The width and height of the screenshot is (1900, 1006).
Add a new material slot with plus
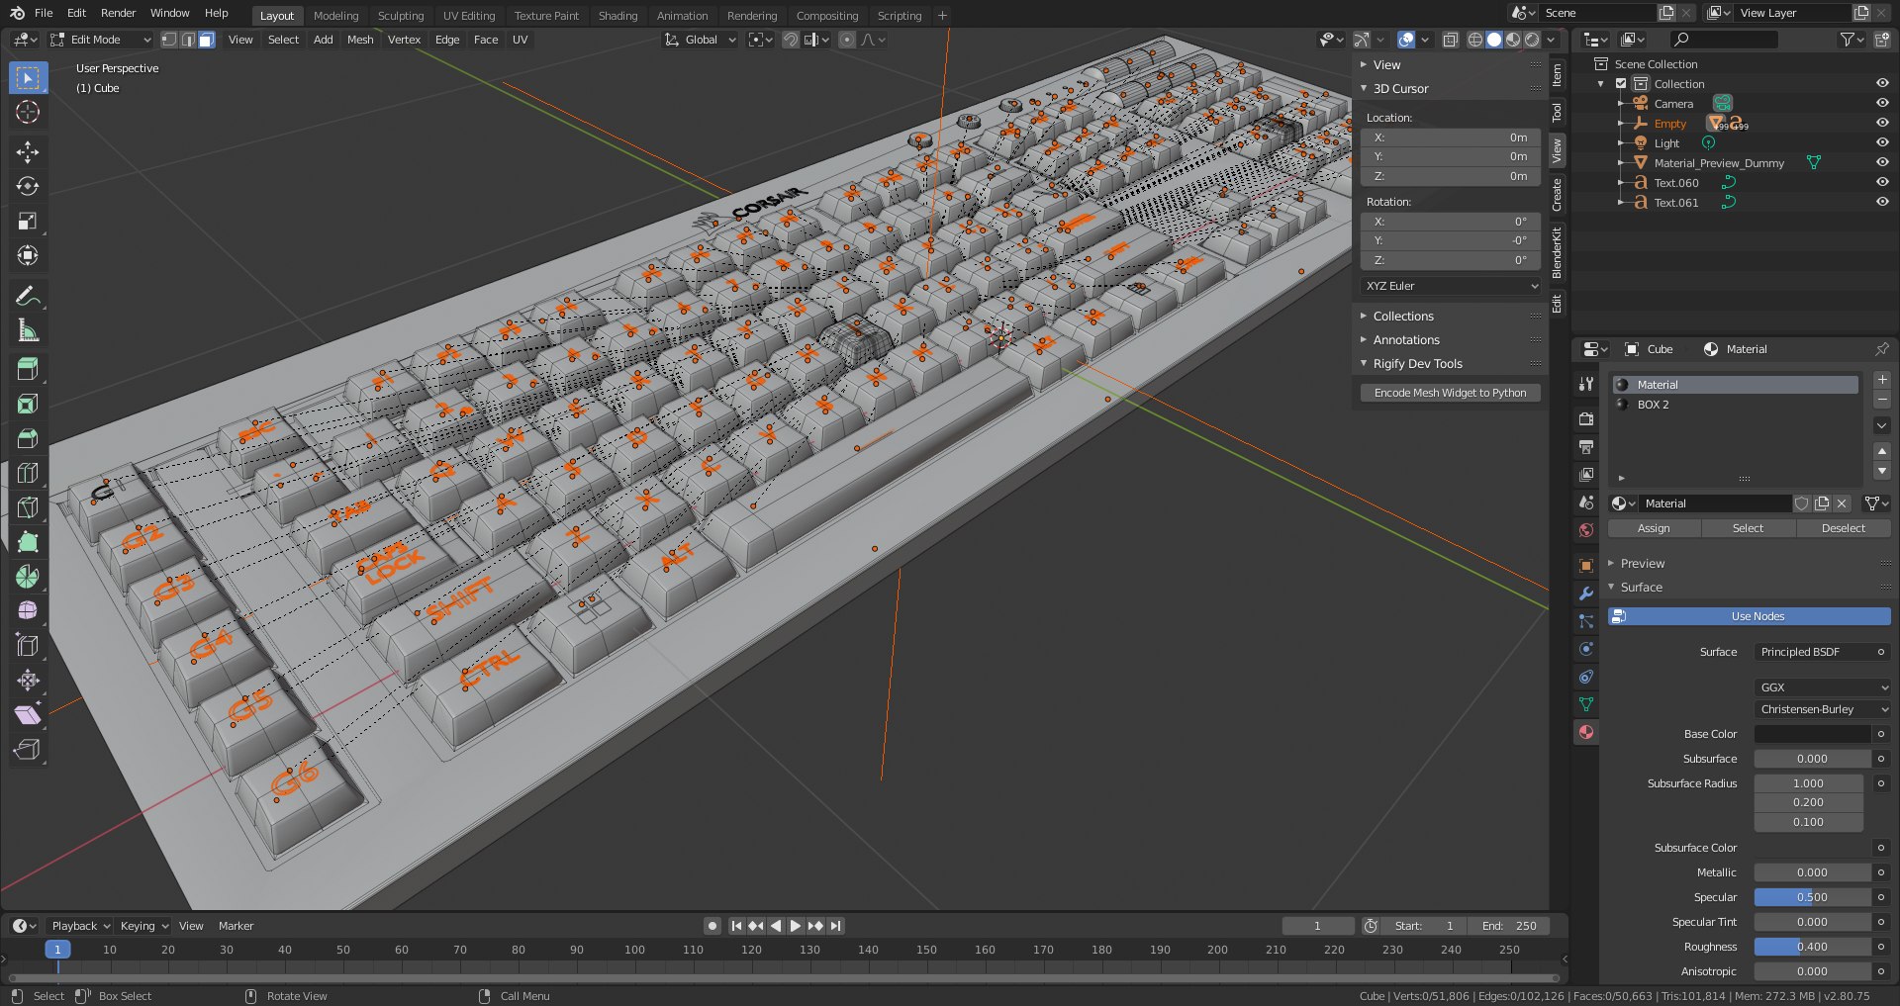click(x=1882, y=380)
